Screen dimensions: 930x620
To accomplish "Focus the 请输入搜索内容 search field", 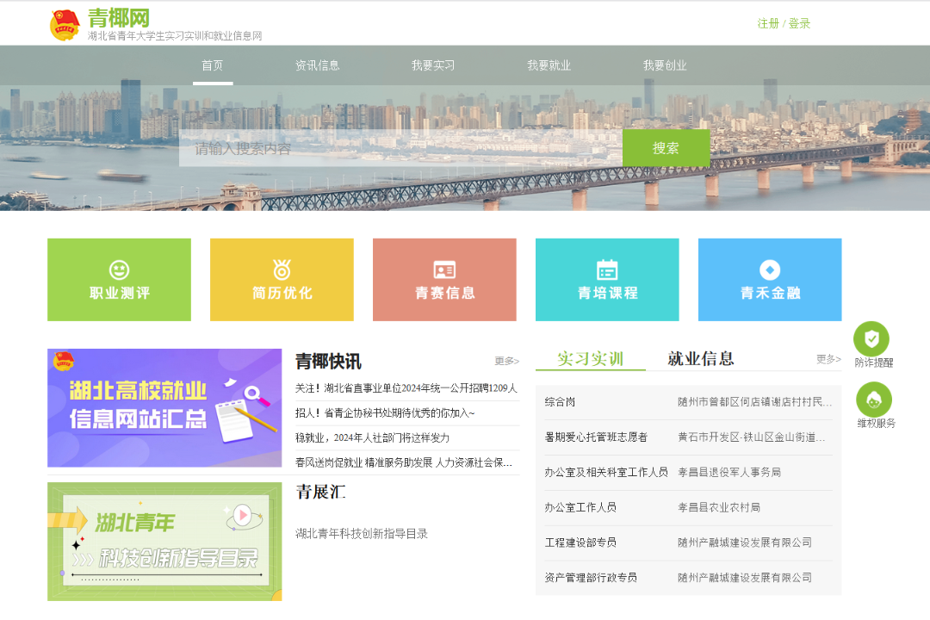I will 401,148.
